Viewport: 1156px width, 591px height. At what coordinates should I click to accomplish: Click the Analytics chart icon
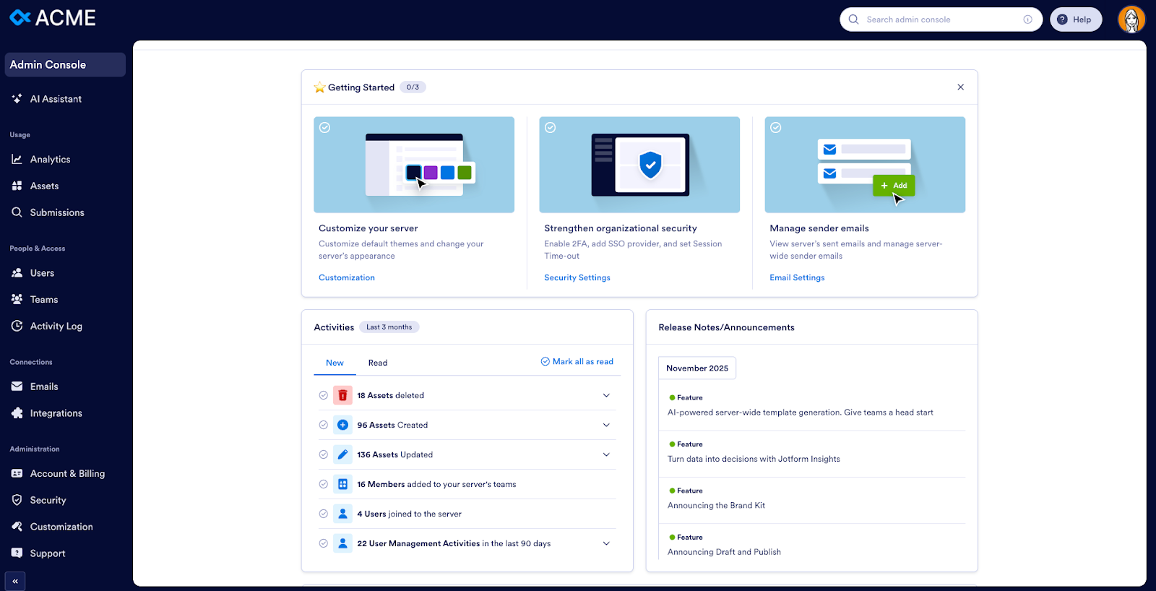(17, 159)
